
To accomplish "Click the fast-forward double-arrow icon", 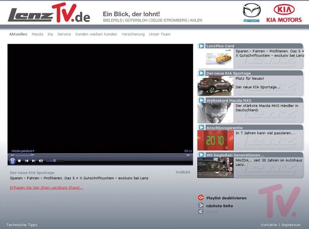I will tap(188, 155).
